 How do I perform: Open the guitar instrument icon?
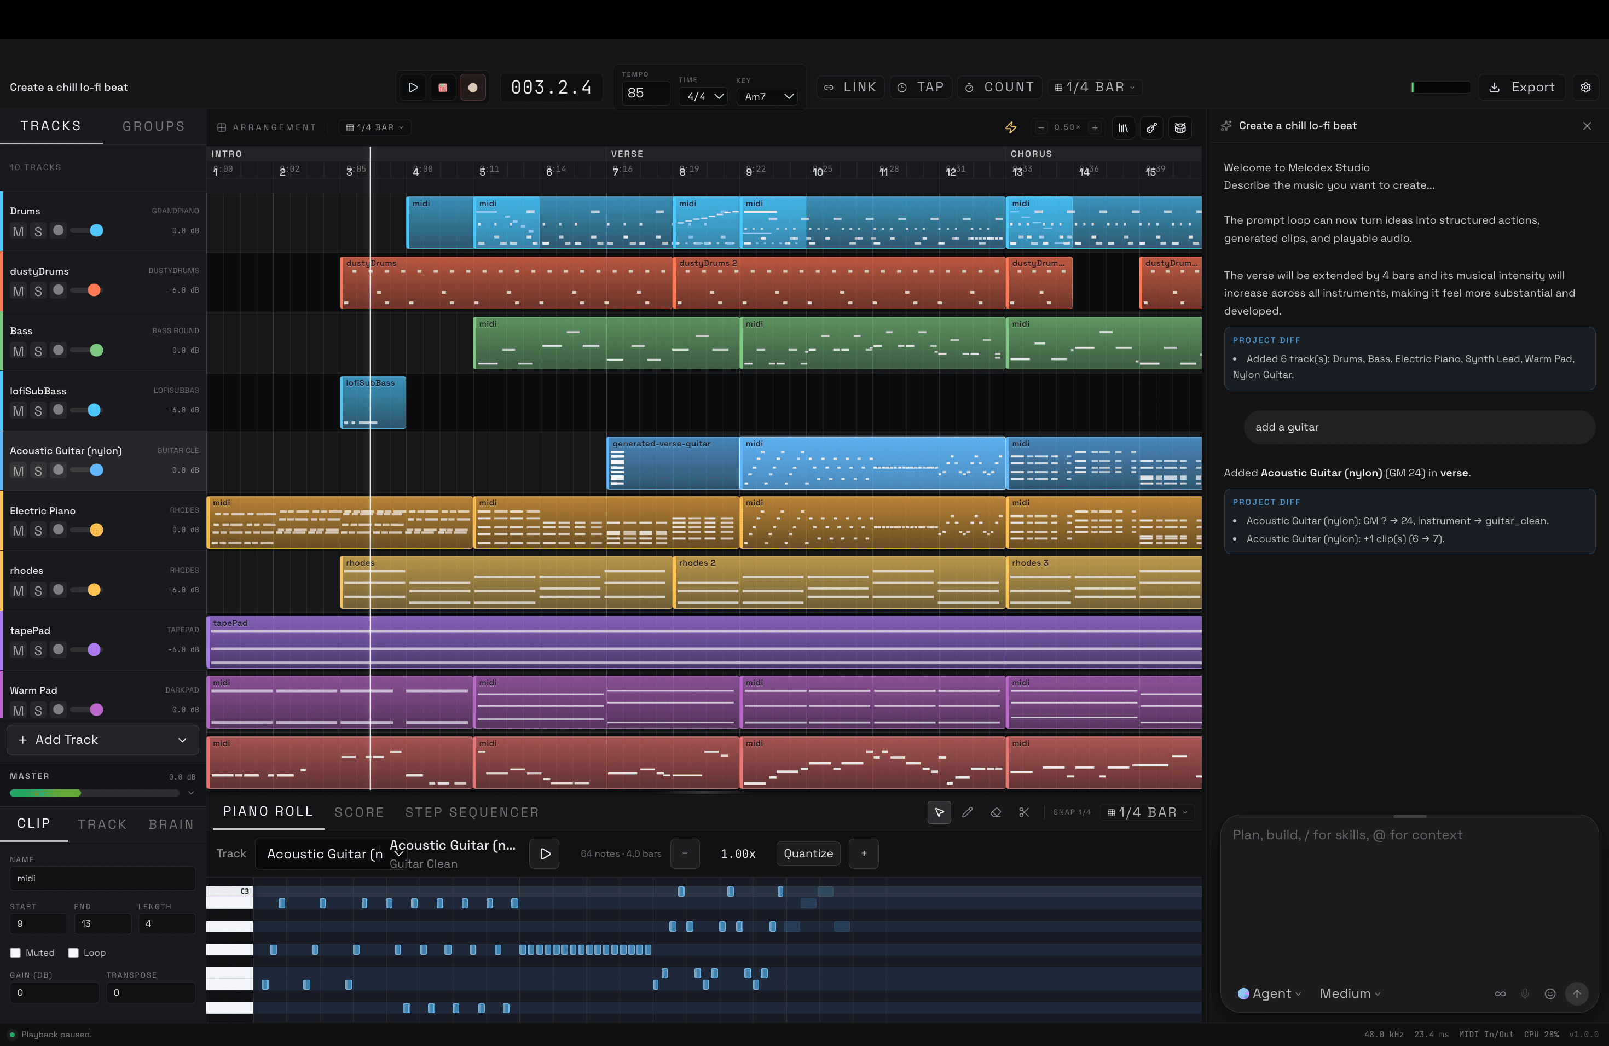click(1151, 127)
